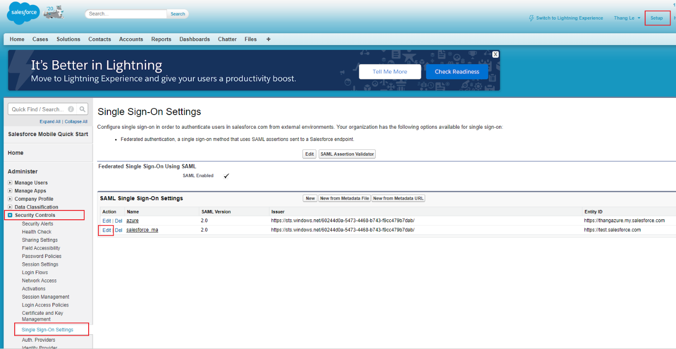Delete the azure SAML configuration
This screenshot has width=676, height=349.
[119, 221]
